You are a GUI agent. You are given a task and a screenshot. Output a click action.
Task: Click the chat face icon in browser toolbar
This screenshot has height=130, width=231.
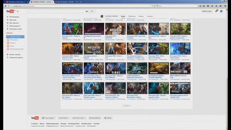[221, 6]
